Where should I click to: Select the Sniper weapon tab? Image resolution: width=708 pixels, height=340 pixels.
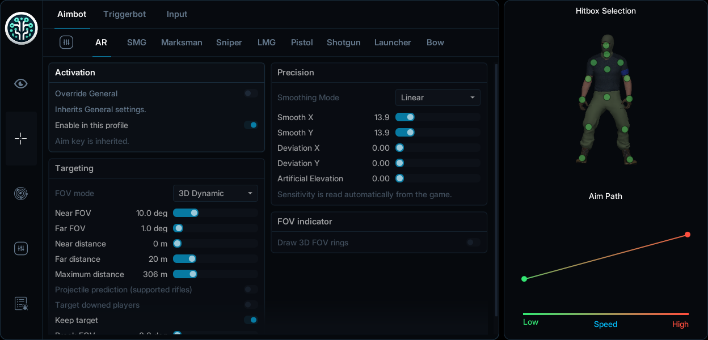click(229, 42)
